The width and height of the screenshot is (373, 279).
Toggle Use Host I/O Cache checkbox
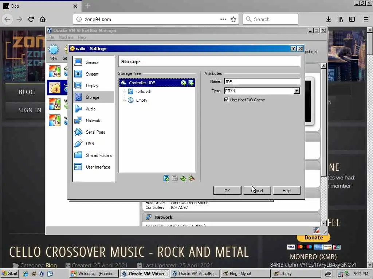click(226, 100)
